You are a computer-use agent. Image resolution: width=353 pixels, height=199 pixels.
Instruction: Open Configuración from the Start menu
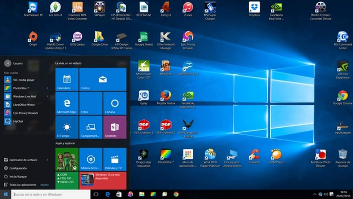[x=18, y=168]
